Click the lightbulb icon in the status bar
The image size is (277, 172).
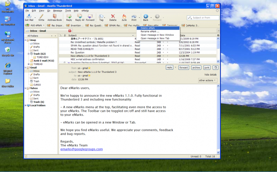(x=26, y=156)
